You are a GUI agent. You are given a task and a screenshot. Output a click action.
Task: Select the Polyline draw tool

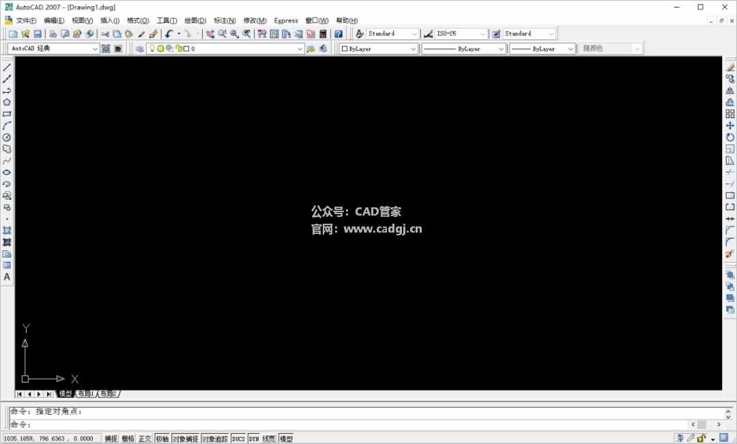tap(7, 91)
